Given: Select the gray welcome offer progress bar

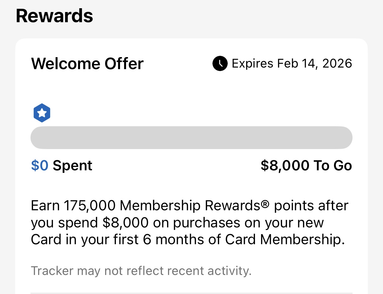Looking at the screenshot, I should 191,138.
